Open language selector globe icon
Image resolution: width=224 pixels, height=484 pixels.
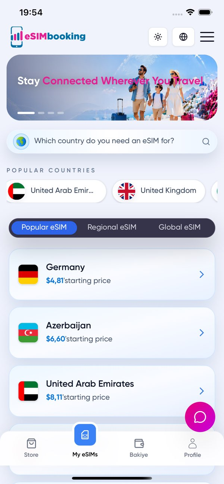183,37
